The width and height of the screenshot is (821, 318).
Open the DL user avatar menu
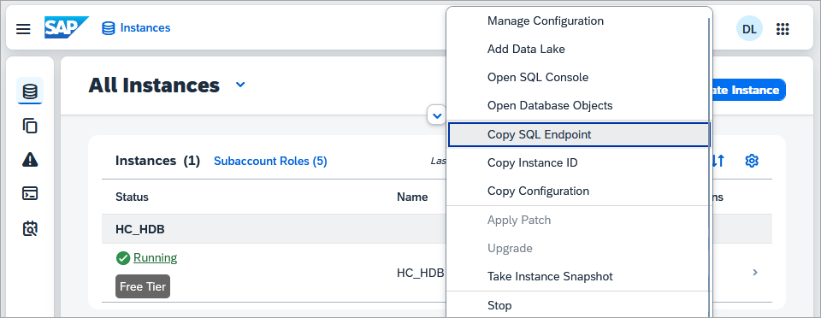click(749, 29)
